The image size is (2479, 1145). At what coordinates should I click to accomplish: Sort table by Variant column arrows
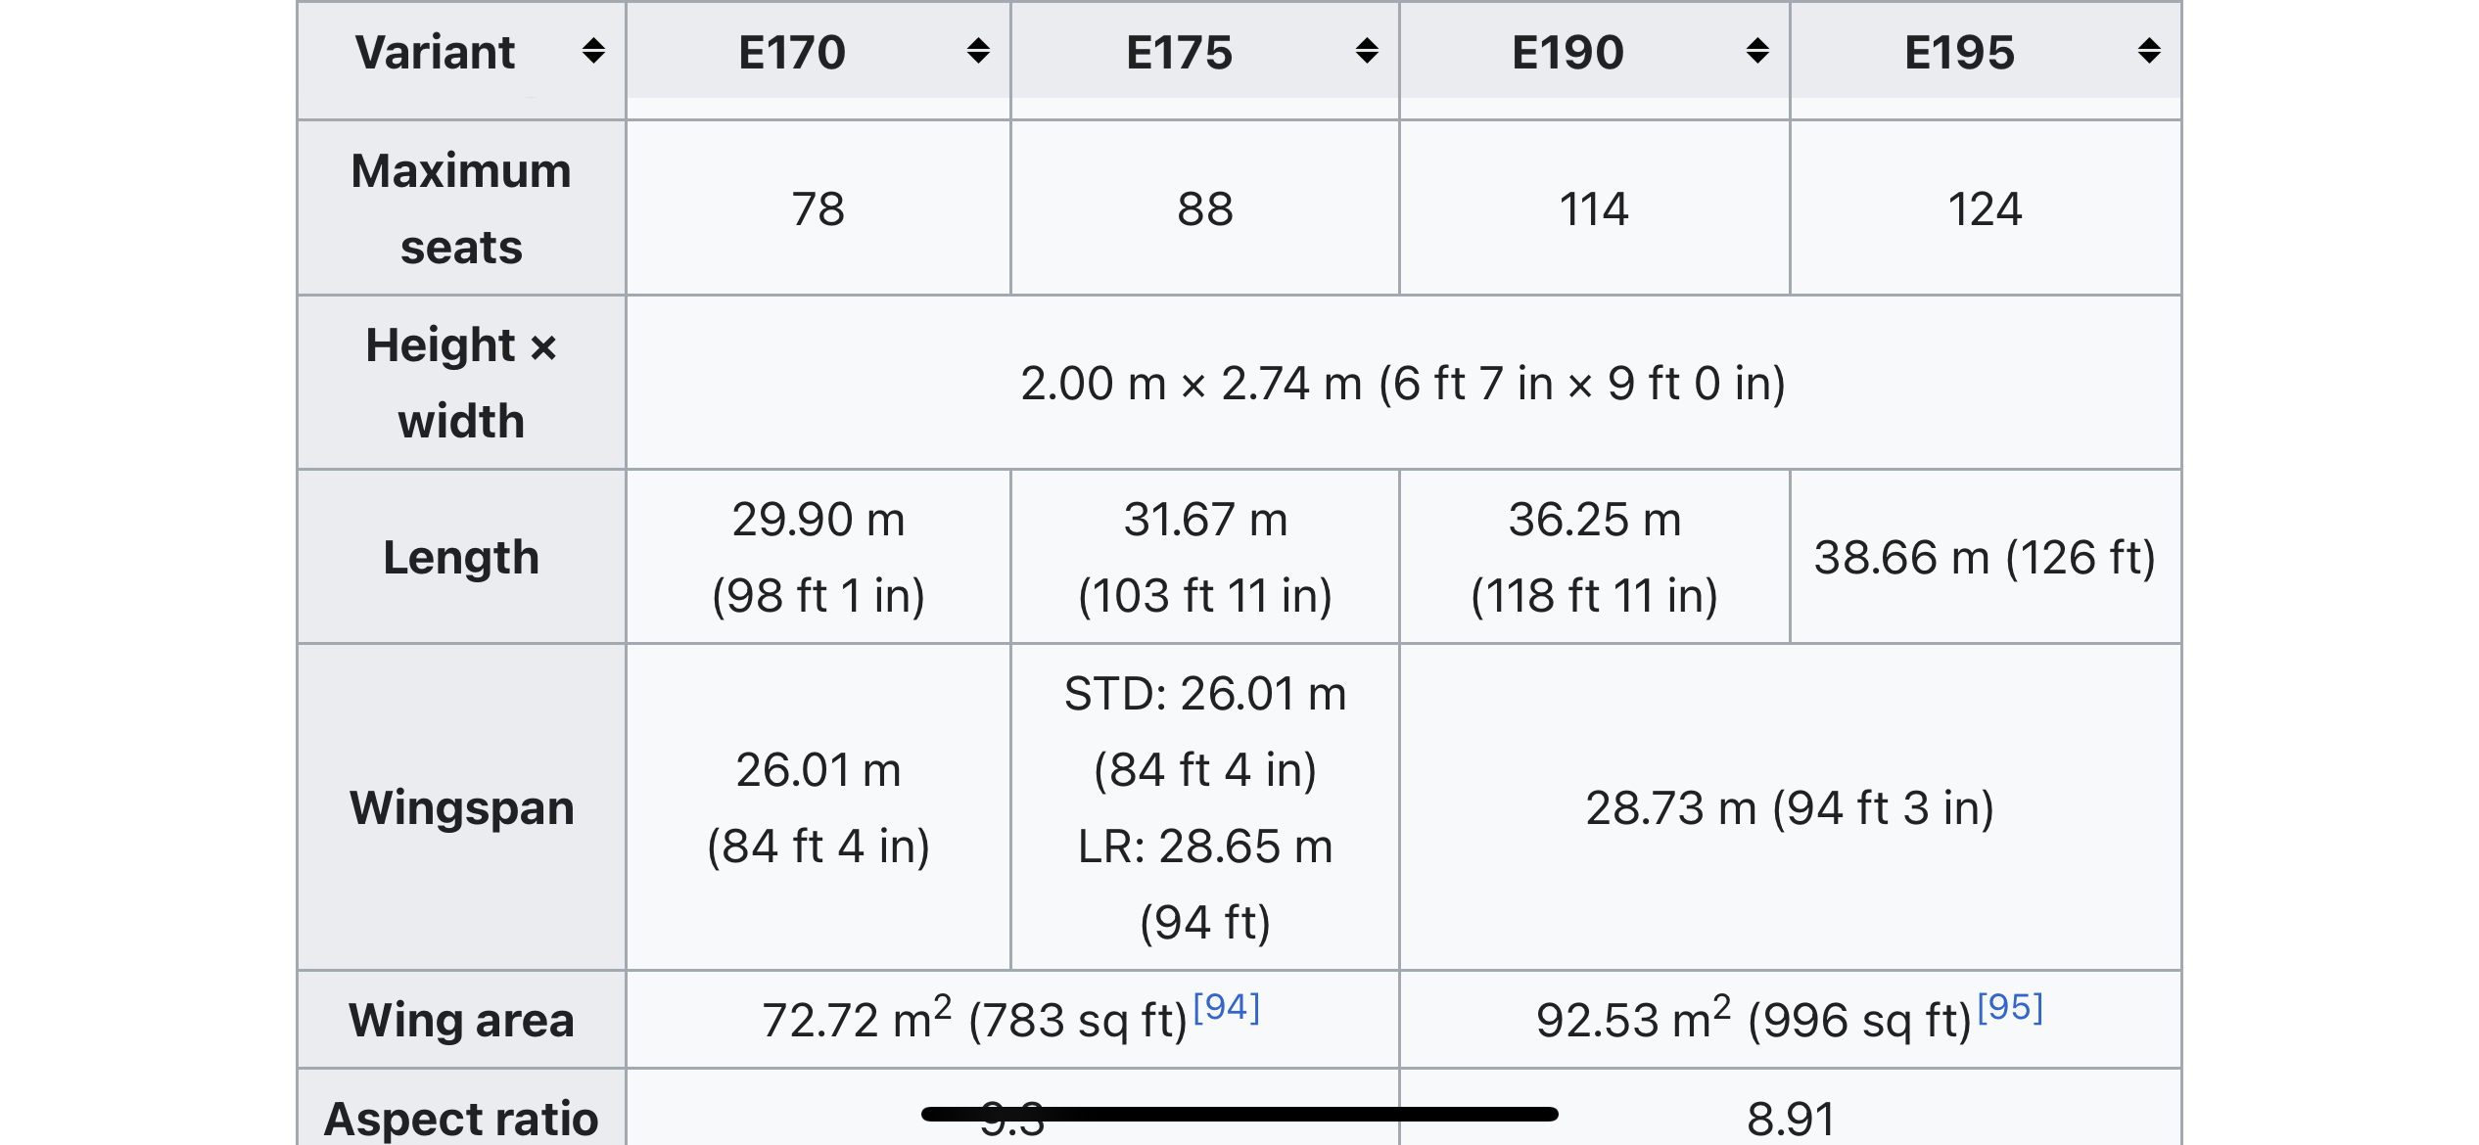click(592, 51)
